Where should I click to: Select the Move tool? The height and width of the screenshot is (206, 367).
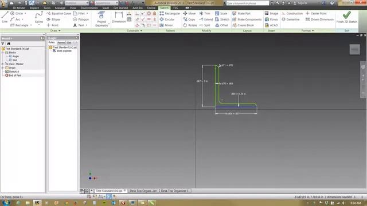click(190, 14)
